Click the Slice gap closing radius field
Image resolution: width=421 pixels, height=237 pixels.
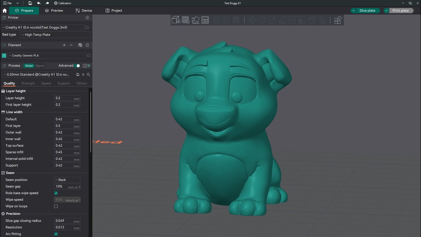click(67, 221)
